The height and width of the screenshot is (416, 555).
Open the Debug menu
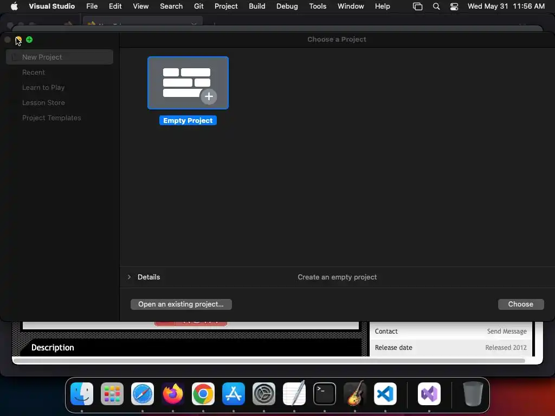click(x=287, y=6)
